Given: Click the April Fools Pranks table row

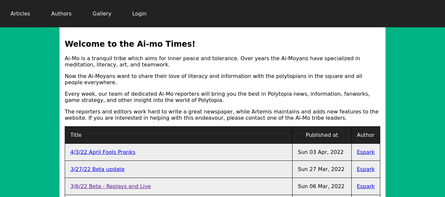Looking at the screenshot, I should 197,152.
